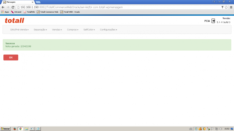Open the D/W/Pré-Venda dropdown menu

pos(19,30)
